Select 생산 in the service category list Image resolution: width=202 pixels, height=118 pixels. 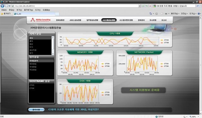point(40,44)
